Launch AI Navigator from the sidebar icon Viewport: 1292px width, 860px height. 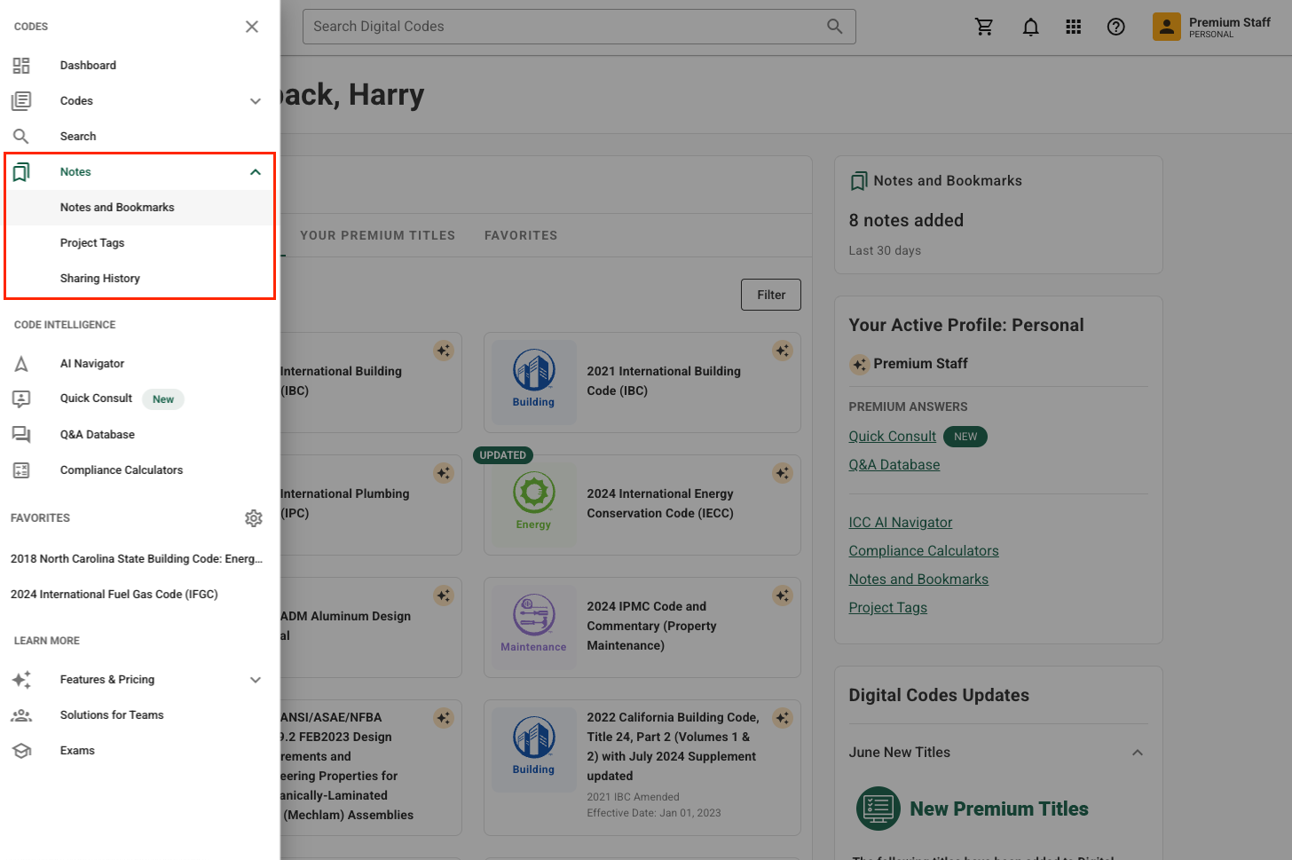pos(21,364)
